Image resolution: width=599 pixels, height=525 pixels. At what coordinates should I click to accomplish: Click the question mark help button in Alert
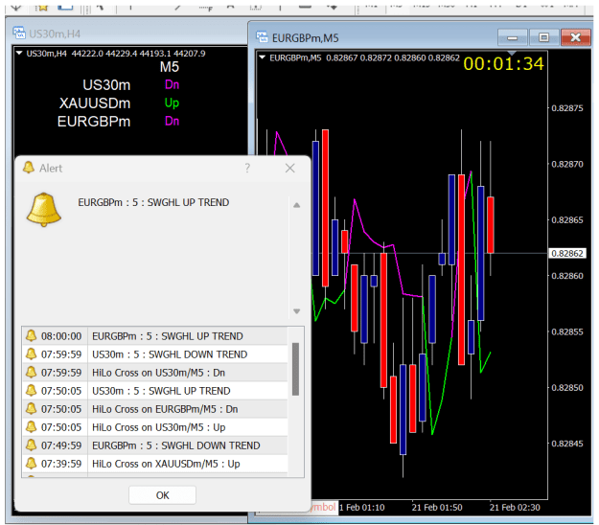coord(247,168)
